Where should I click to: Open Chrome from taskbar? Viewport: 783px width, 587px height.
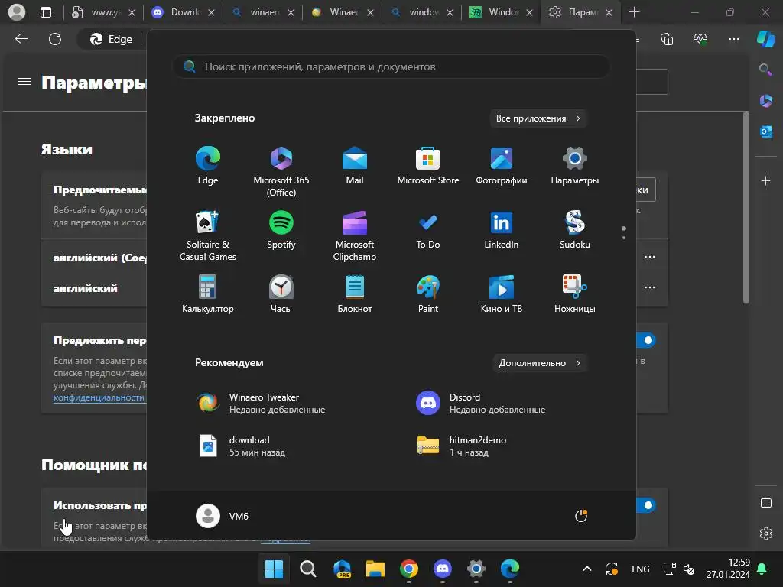pos(408,569)
